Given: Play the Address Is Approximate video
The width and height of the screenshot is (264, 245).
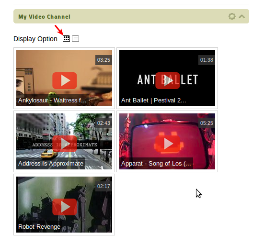Looking at the screenshot, I should [x=65, y=144].
